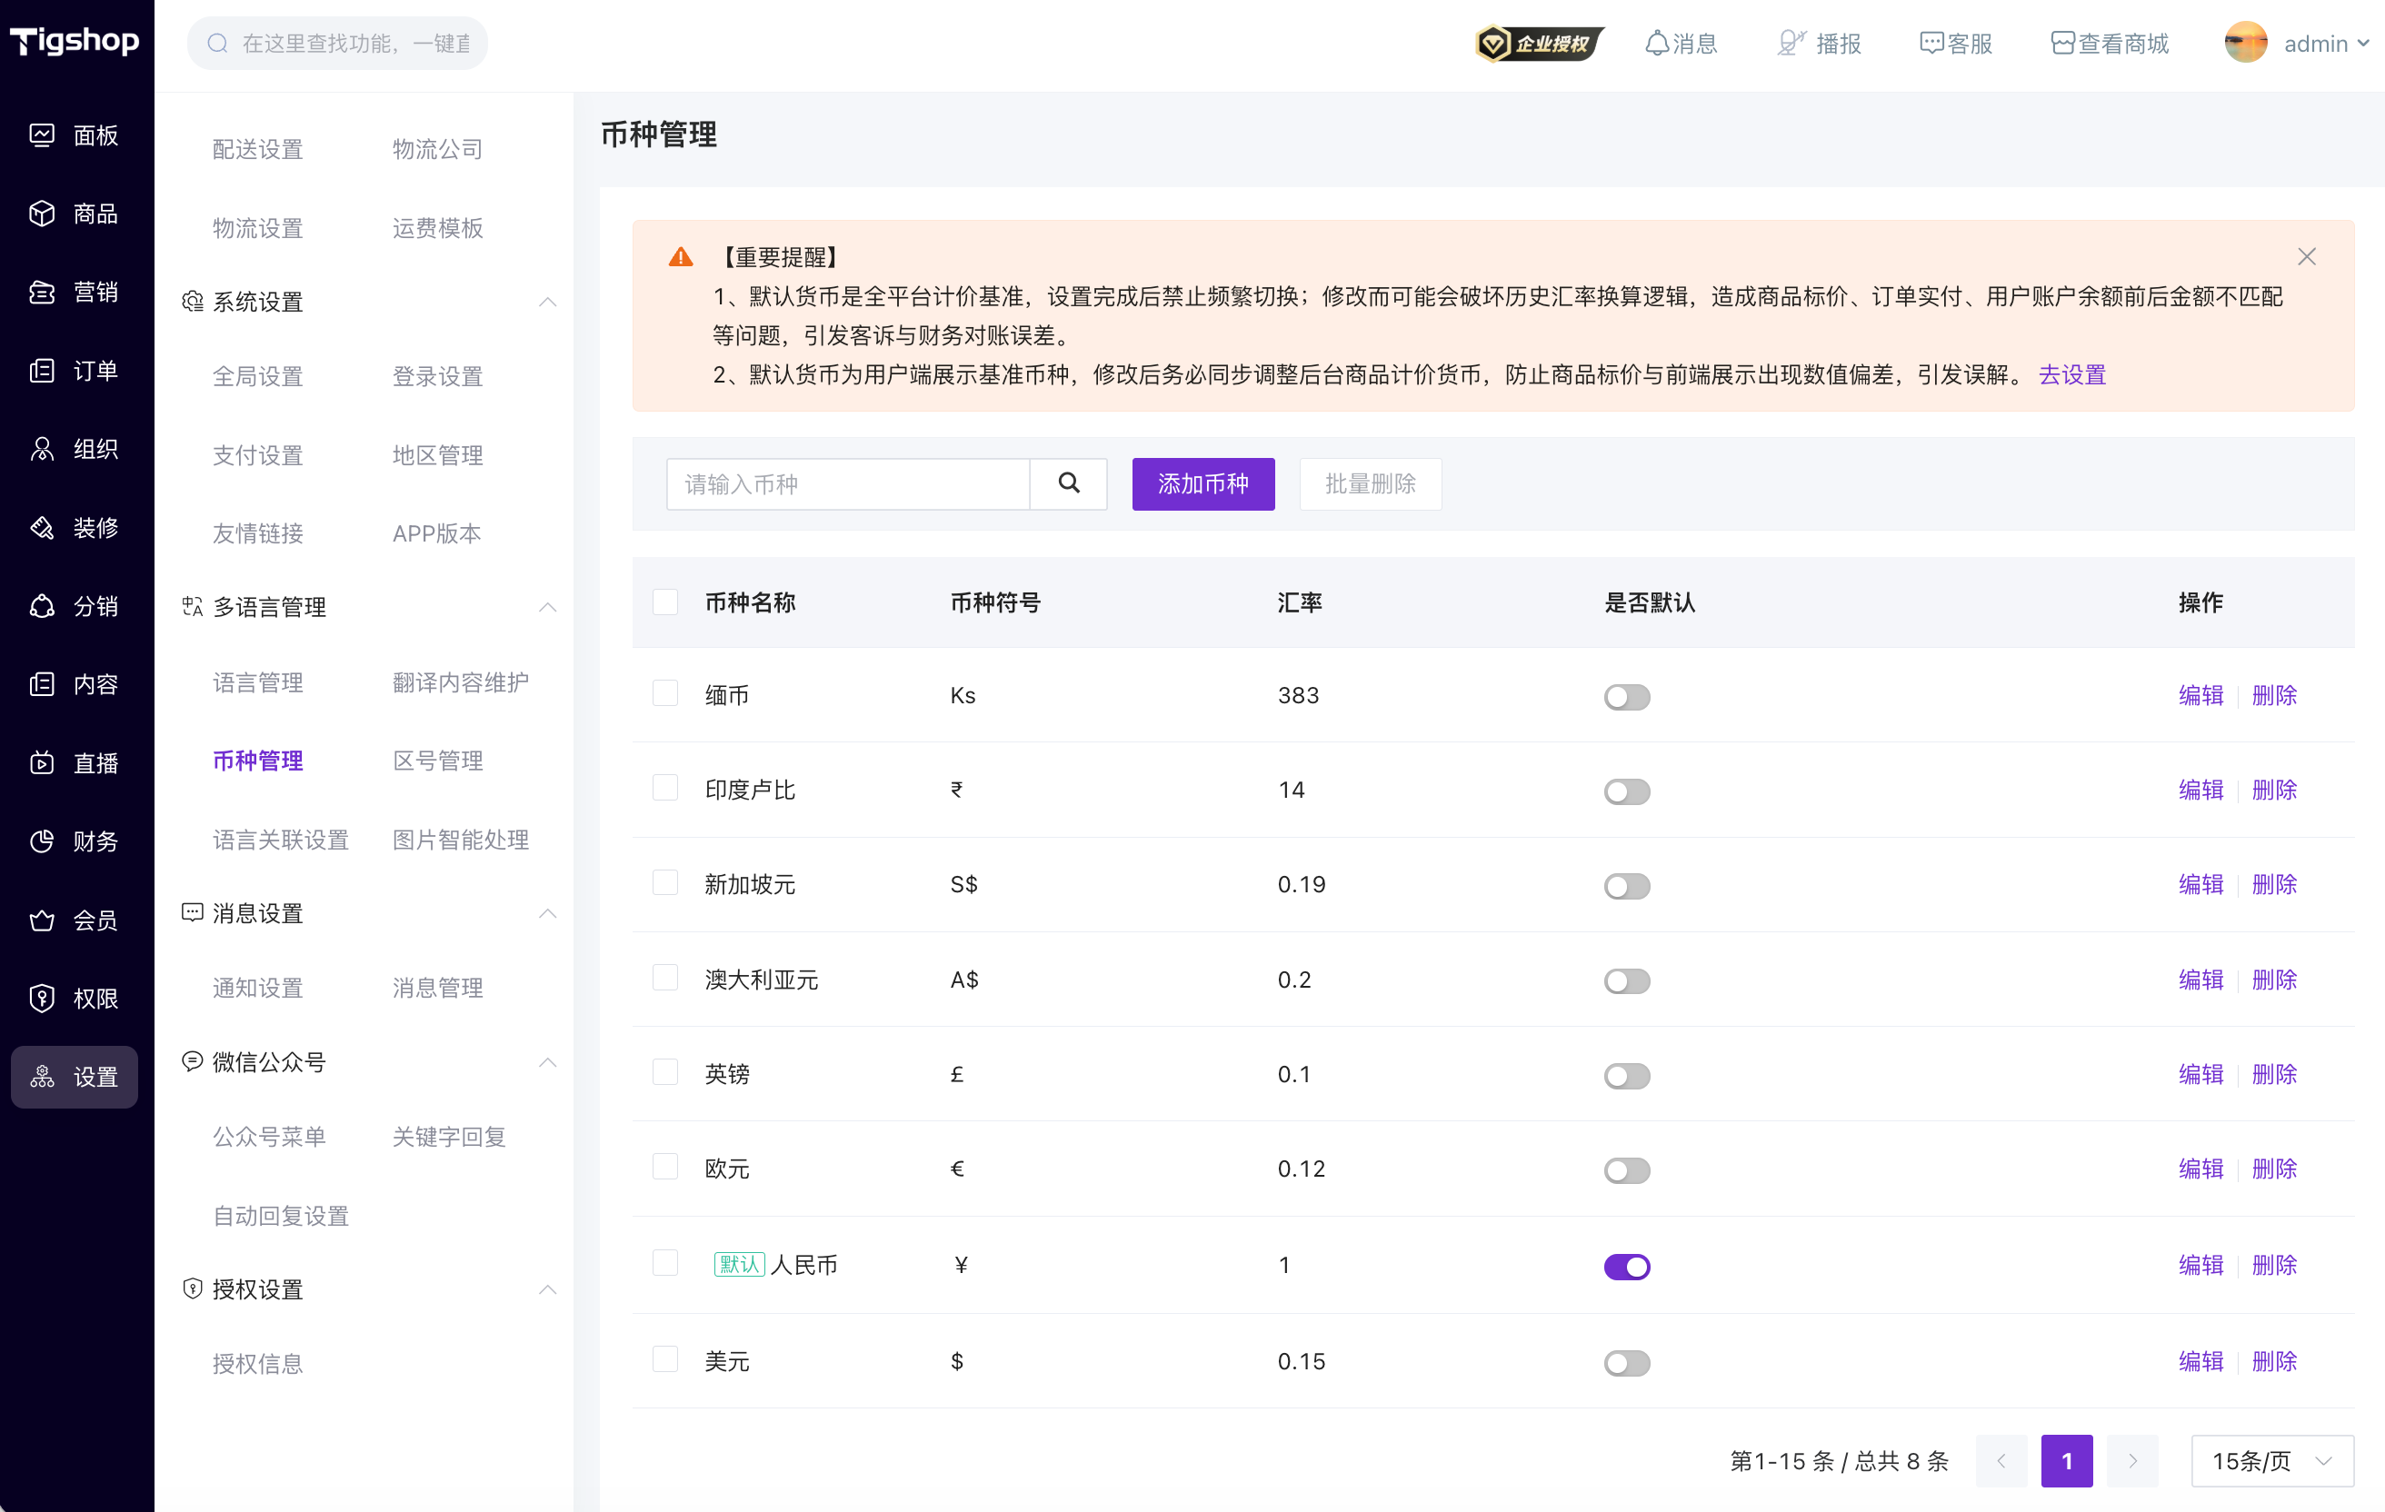The height and width of the screenshot is (1512, 2385).
Task: Click the magnifier search button for 币种
Action: coord(1069,484)
